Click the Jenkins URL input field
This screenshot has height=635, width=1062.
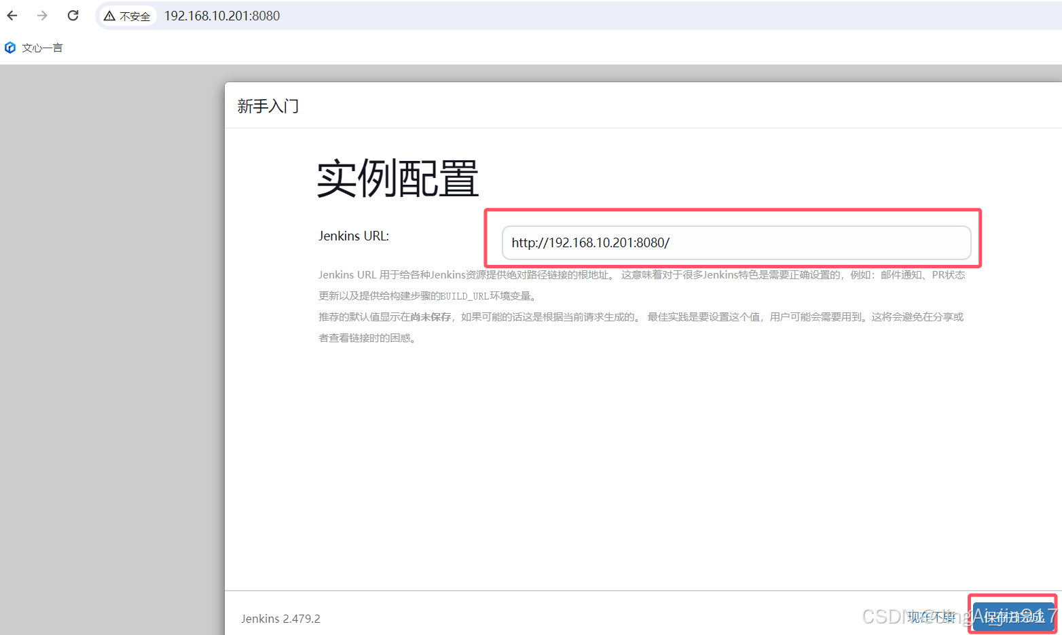pyautogui.click(x=736, y=242)
